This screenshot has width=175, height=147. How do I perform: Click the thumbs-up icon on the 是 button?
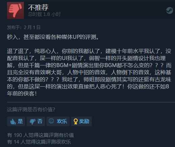coord(13,121)
